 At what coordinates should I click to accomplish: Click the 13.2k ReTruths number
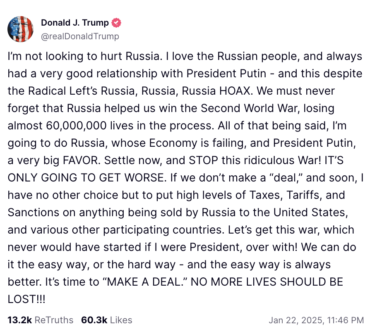click(19, 320)
